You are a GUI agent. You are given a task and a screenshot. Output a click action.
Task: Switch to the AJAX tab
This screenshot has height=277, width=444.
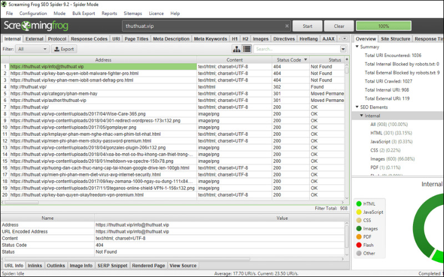pos(329,39)
